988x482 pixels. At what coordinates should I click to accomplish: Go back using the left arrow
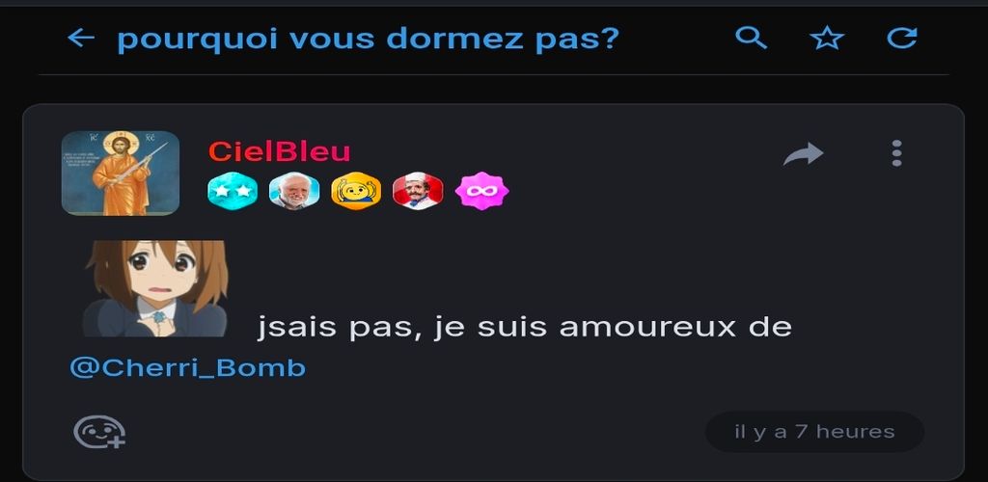click(81, 39)
